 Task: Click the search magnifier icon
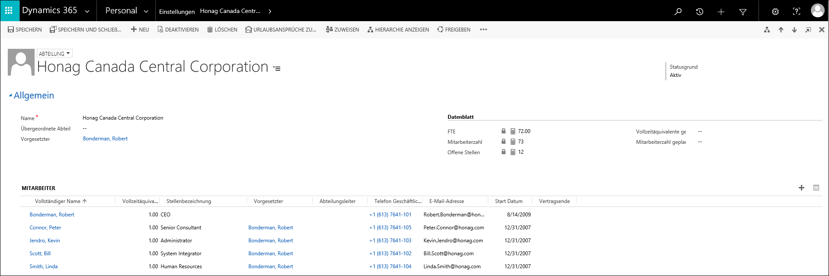tap(678, 12)
